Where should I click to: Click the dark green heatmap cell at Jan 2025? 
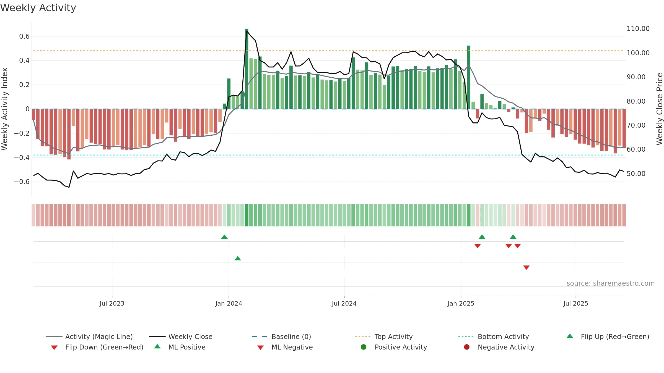tap(469, 215)
